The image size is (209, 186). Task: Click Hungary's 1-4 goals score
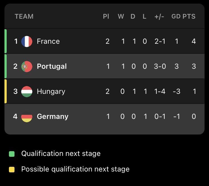click(x=160, y=92)
